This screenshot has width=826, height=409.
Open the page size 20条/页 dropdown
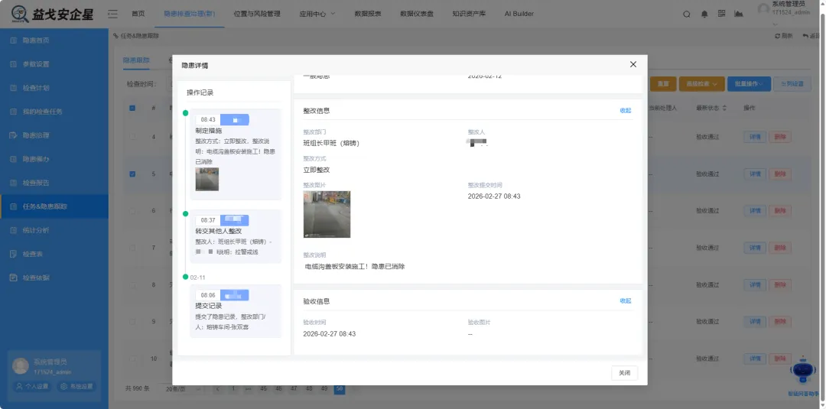click(183, 389)
